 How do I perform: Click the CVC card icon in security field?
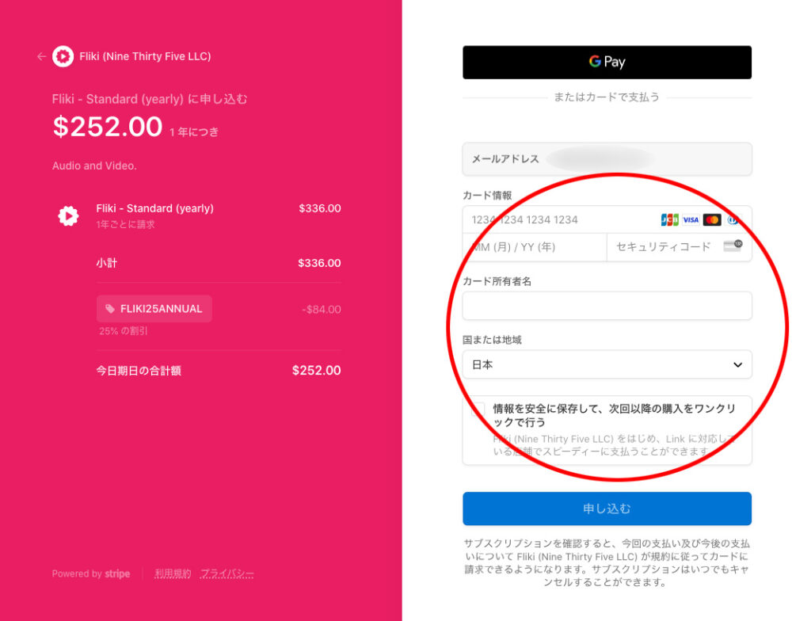click(733, 246)
